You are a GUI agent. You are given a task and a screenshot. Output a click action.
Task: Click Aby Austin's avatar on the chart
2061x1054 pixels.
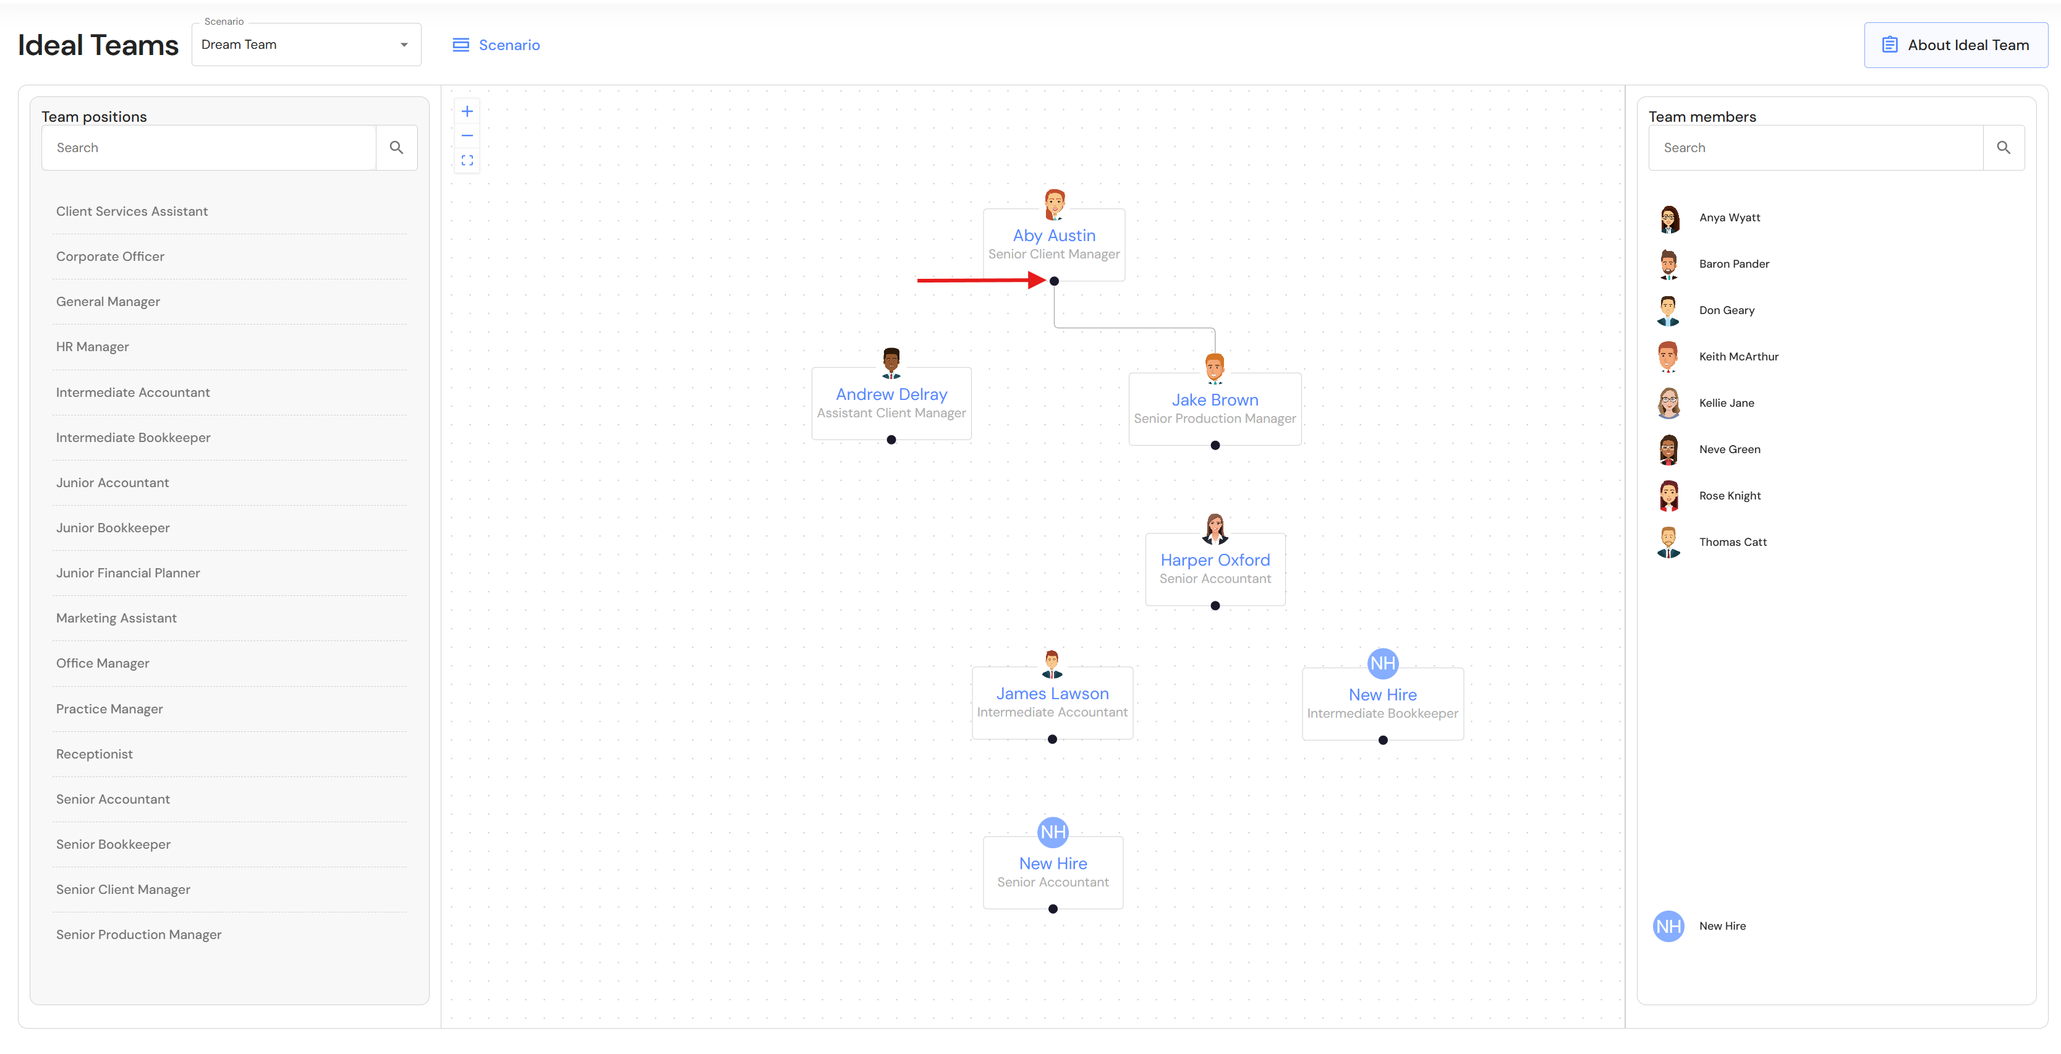(x=1054, y=204)
